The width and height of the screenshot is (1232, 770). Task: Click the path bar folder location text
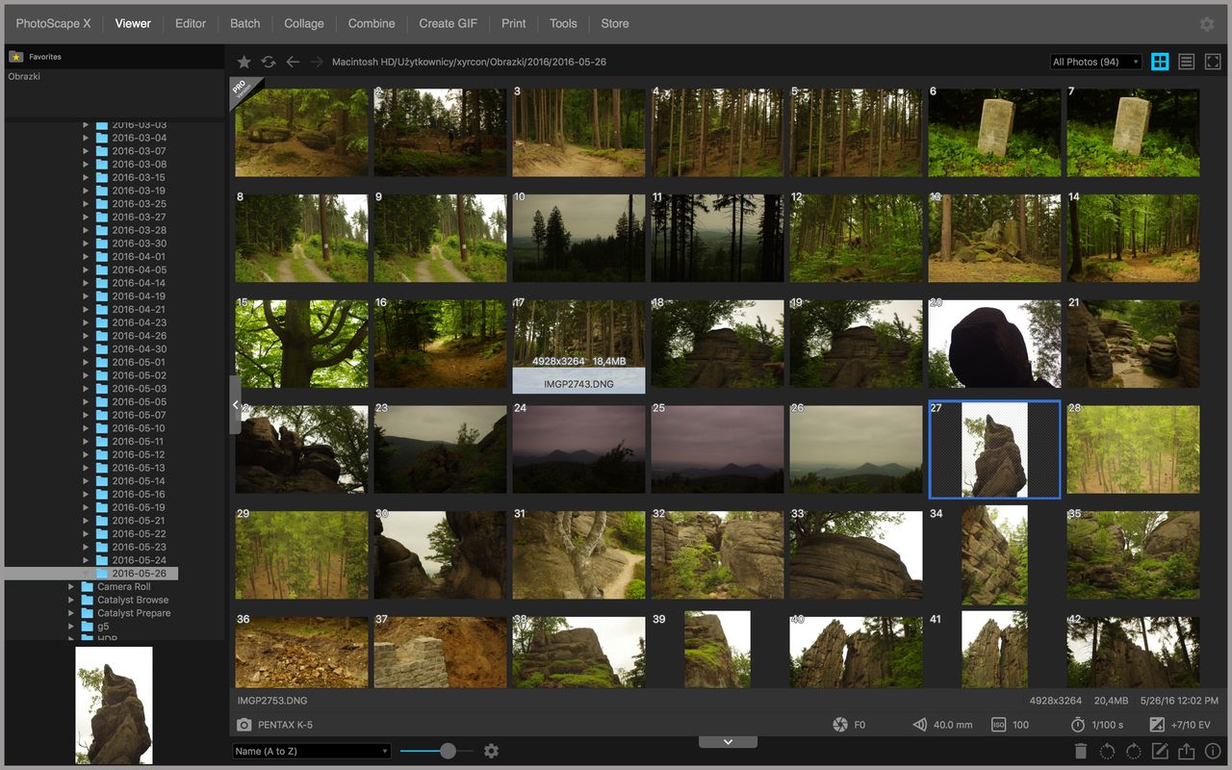469,62
